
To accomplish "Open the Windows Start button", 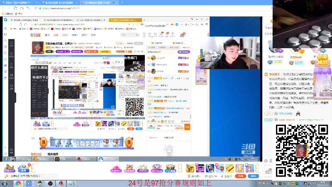I will click(4, 183).
